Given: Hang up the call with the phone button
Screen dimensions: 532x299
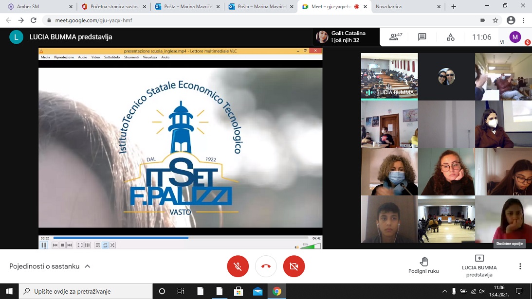Looking at the screenshot, I should click(x=266, y=266).
